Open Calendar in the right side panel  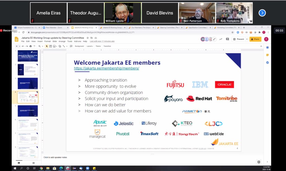coord(267,47)
